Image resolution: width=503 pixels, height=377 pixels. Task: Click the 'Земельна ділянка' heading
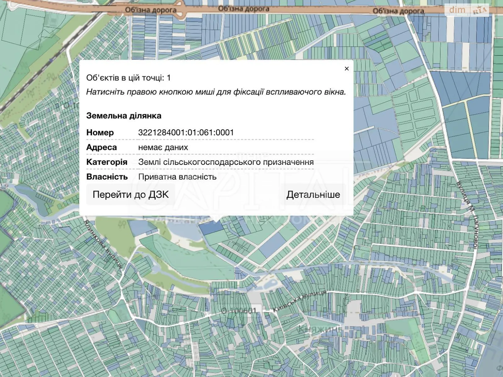pos(124,116)
